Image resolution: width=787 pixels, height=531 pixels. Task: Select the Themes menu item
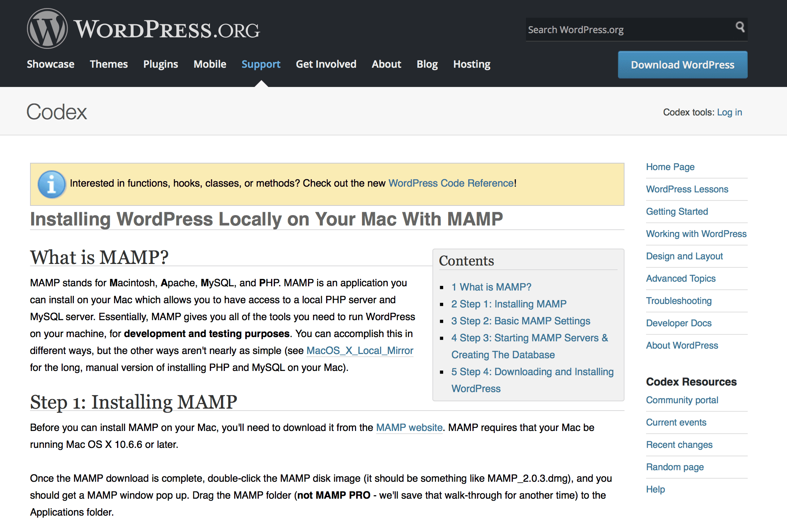pyautogui.click(x=109, y=64)
